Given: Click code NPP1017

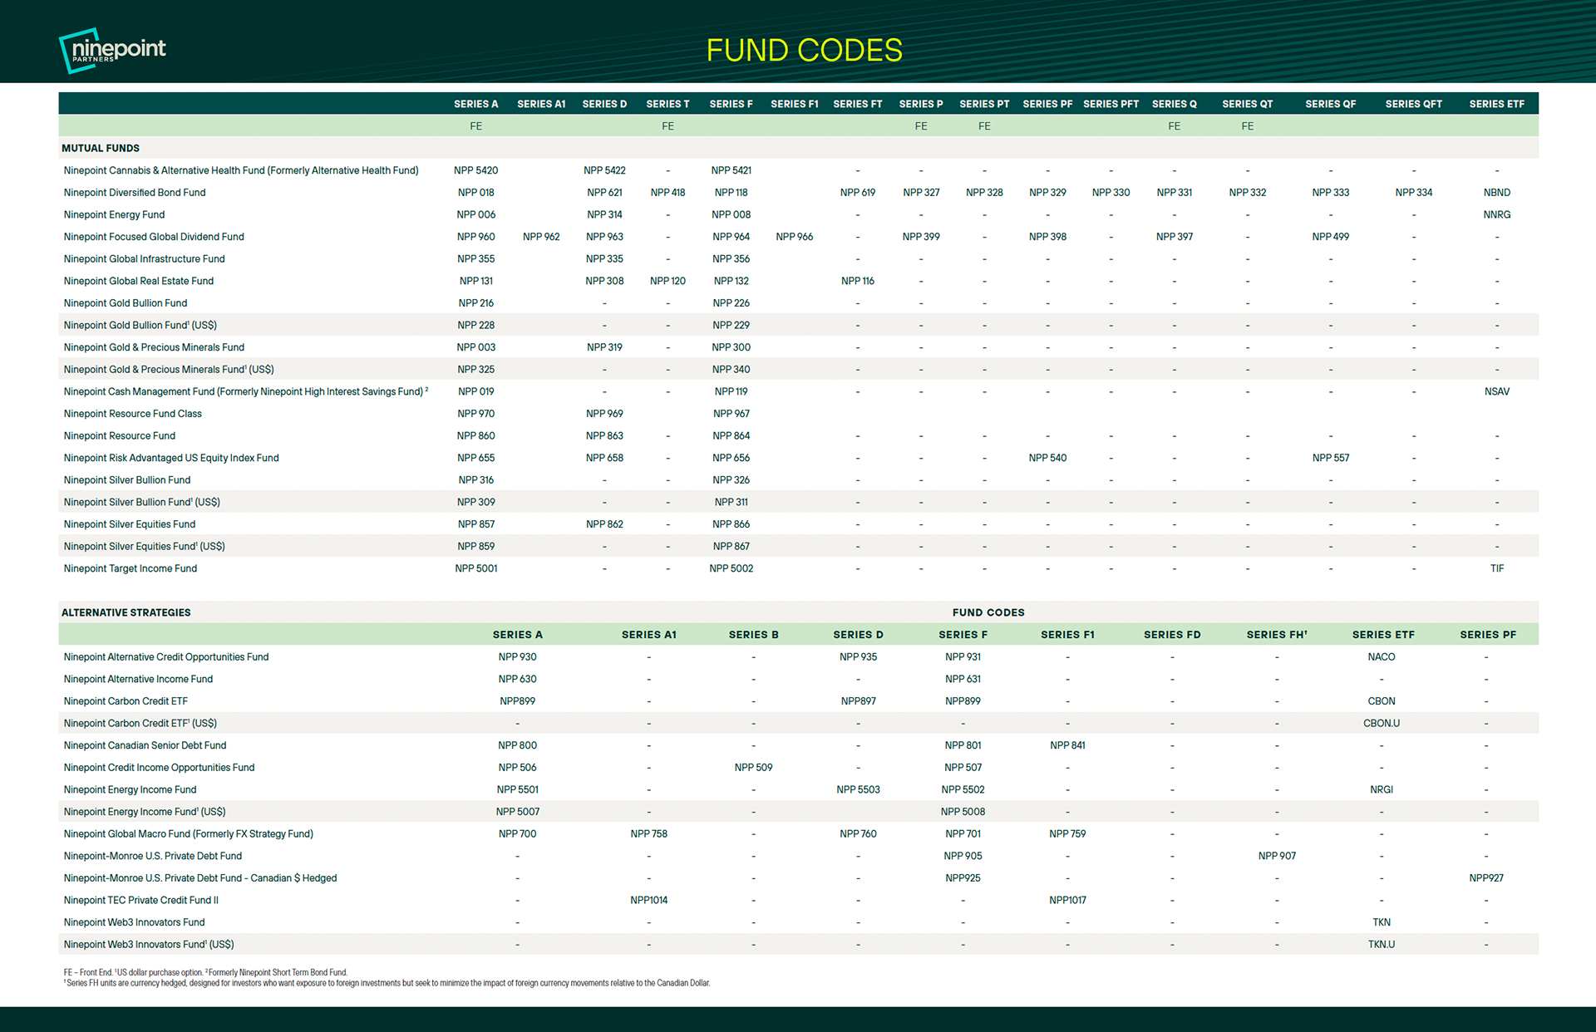Looking at the screenshot, I should tap(1067, 901).
